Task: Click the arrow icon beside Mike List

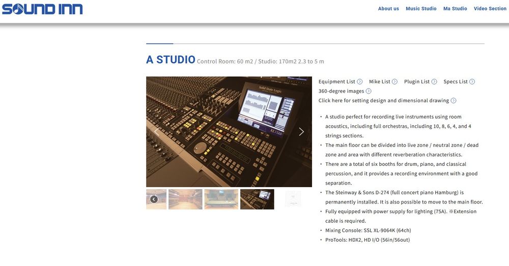Action: point(394,82)
